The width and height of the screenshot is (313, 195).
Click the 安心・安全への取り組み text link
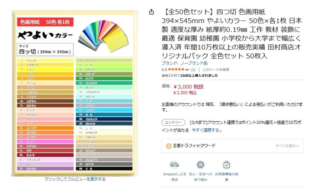coord(200,177)
